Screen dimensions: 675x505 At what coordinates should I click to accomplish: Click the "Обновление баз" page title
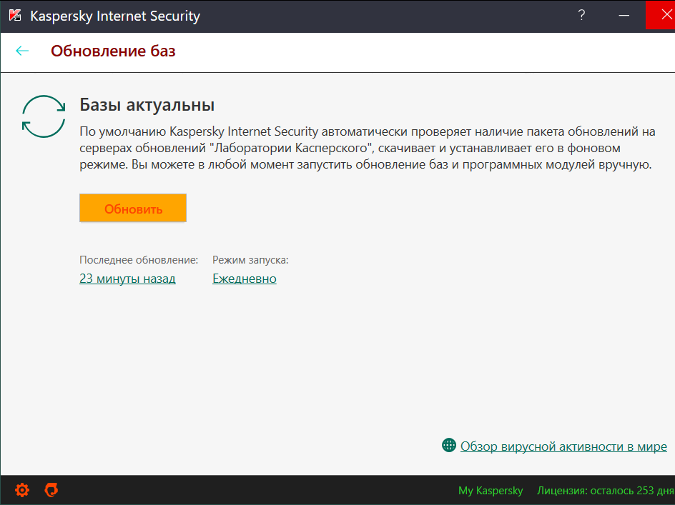pos(113,51)
